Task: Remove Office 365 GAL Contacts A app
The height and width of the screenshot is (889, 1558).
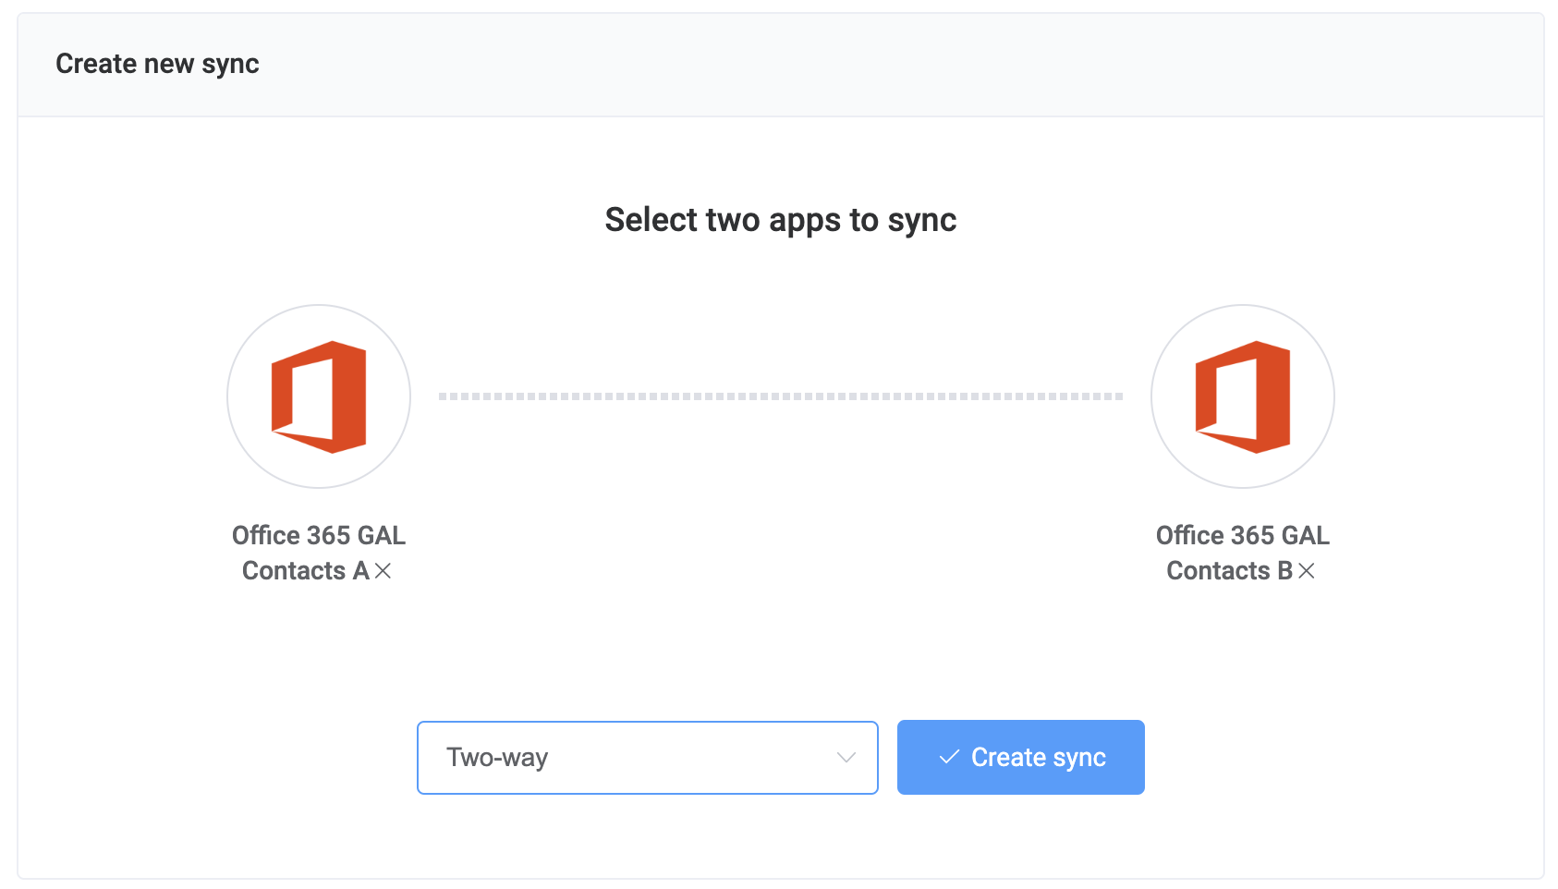Action: point(383,571)
